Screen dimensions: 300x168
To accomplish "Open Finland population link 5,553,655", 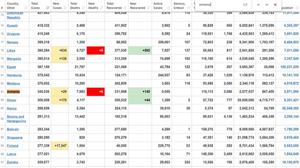I will [291, 146].
